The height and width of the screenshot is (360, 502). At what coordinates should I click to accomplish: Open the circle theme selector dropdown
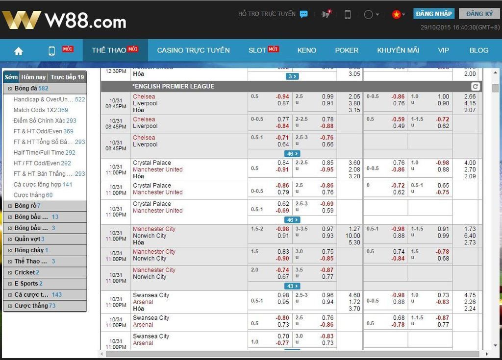(x=372, y=14)
